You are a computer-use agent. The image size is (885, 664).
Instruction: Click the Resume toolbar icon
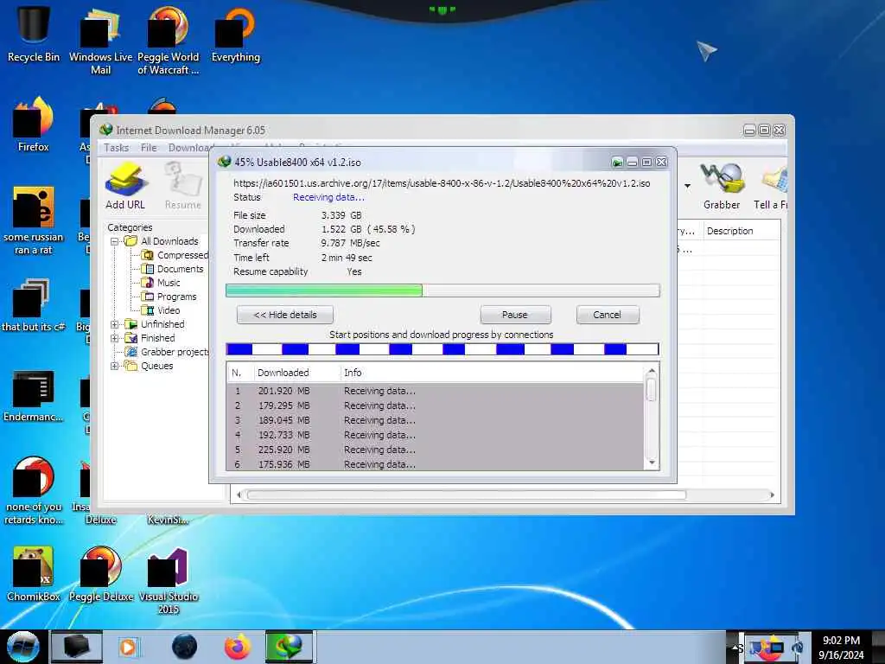183,186
